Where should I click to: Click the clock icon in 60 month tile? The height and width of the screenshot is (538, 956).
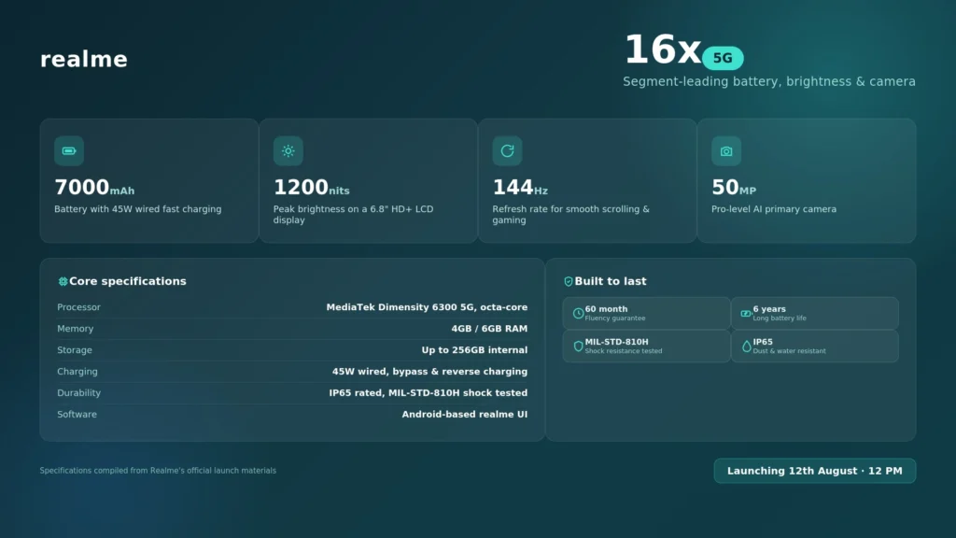click(x=578, y=314)
